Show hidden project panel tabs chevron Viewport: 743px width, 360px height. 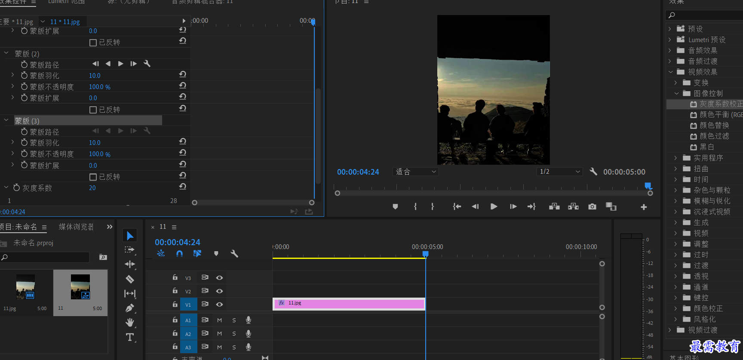pos(110,227)
